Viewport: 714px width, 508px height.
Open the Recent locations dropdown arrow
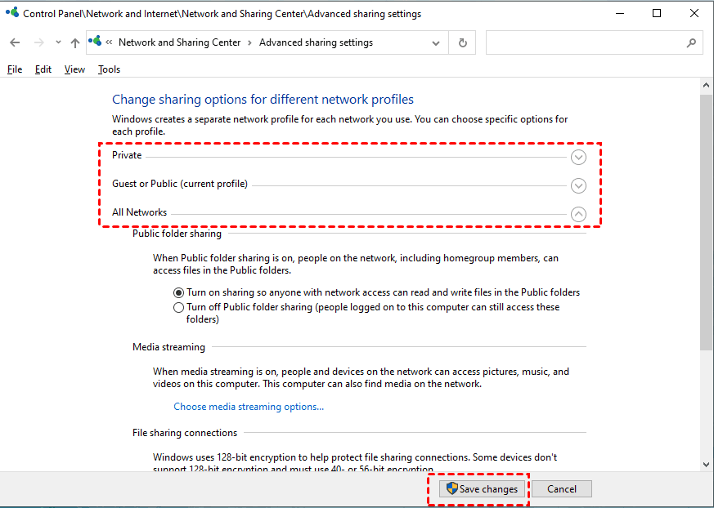point(58,42)
